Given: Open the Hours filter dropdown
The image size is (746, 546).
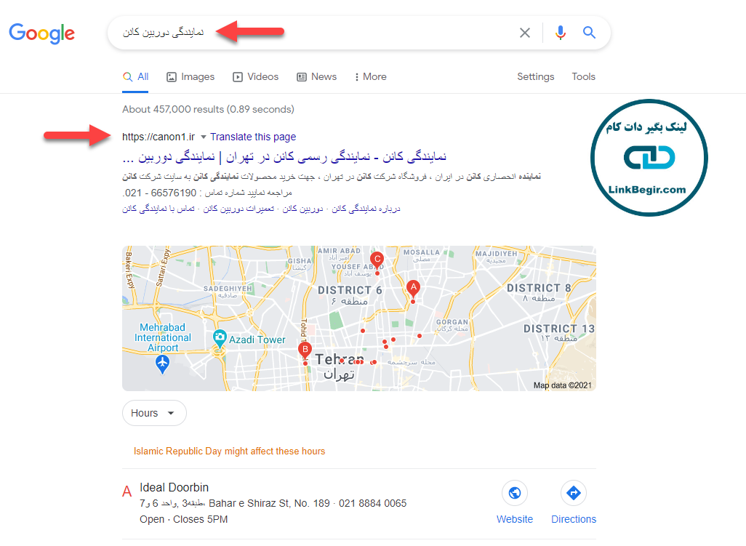Looking at the screenshot, I should [154, 413].
